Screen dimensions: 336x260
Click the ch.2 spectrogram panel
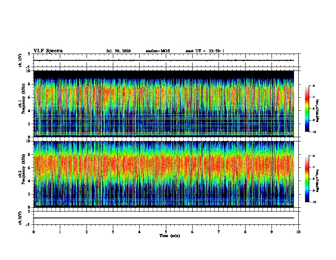click(164, 174)
